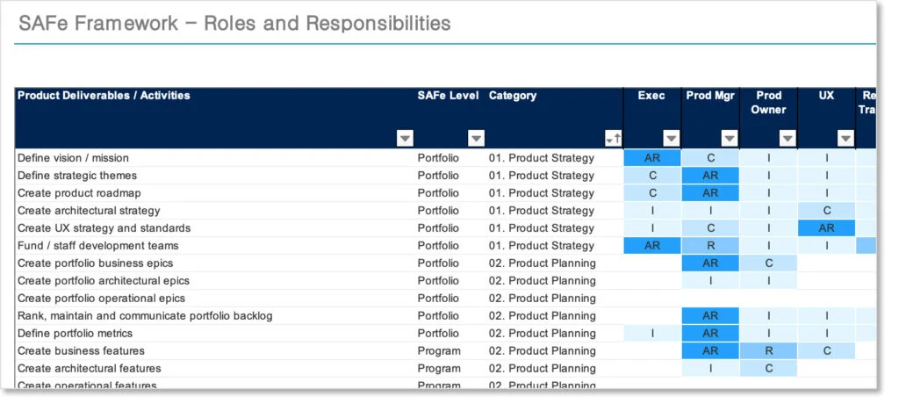Select Prod Mgr AR cell for Define strategic themes
The height and width of the screenshot is (411, 899).
(x=710, y=176)
